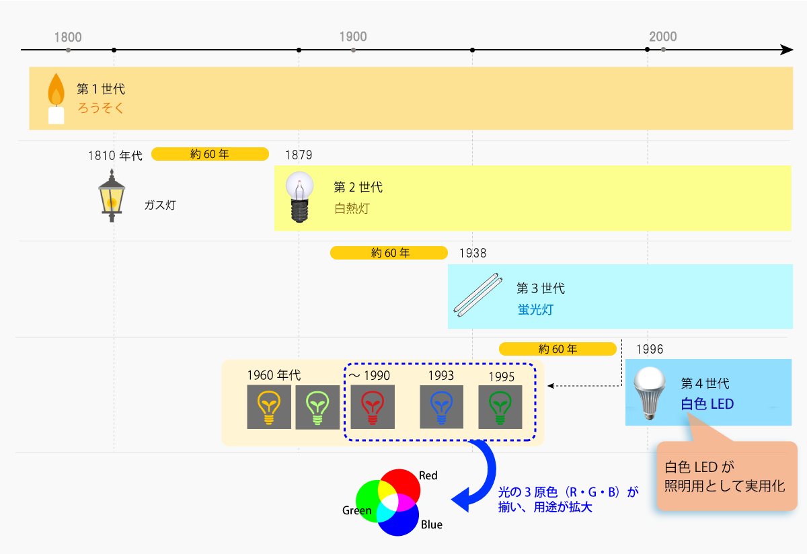Image resolution: width=807 pixels, height=554 pixels.
Task: Click the Blue label
Action: [x=432, y=524]
